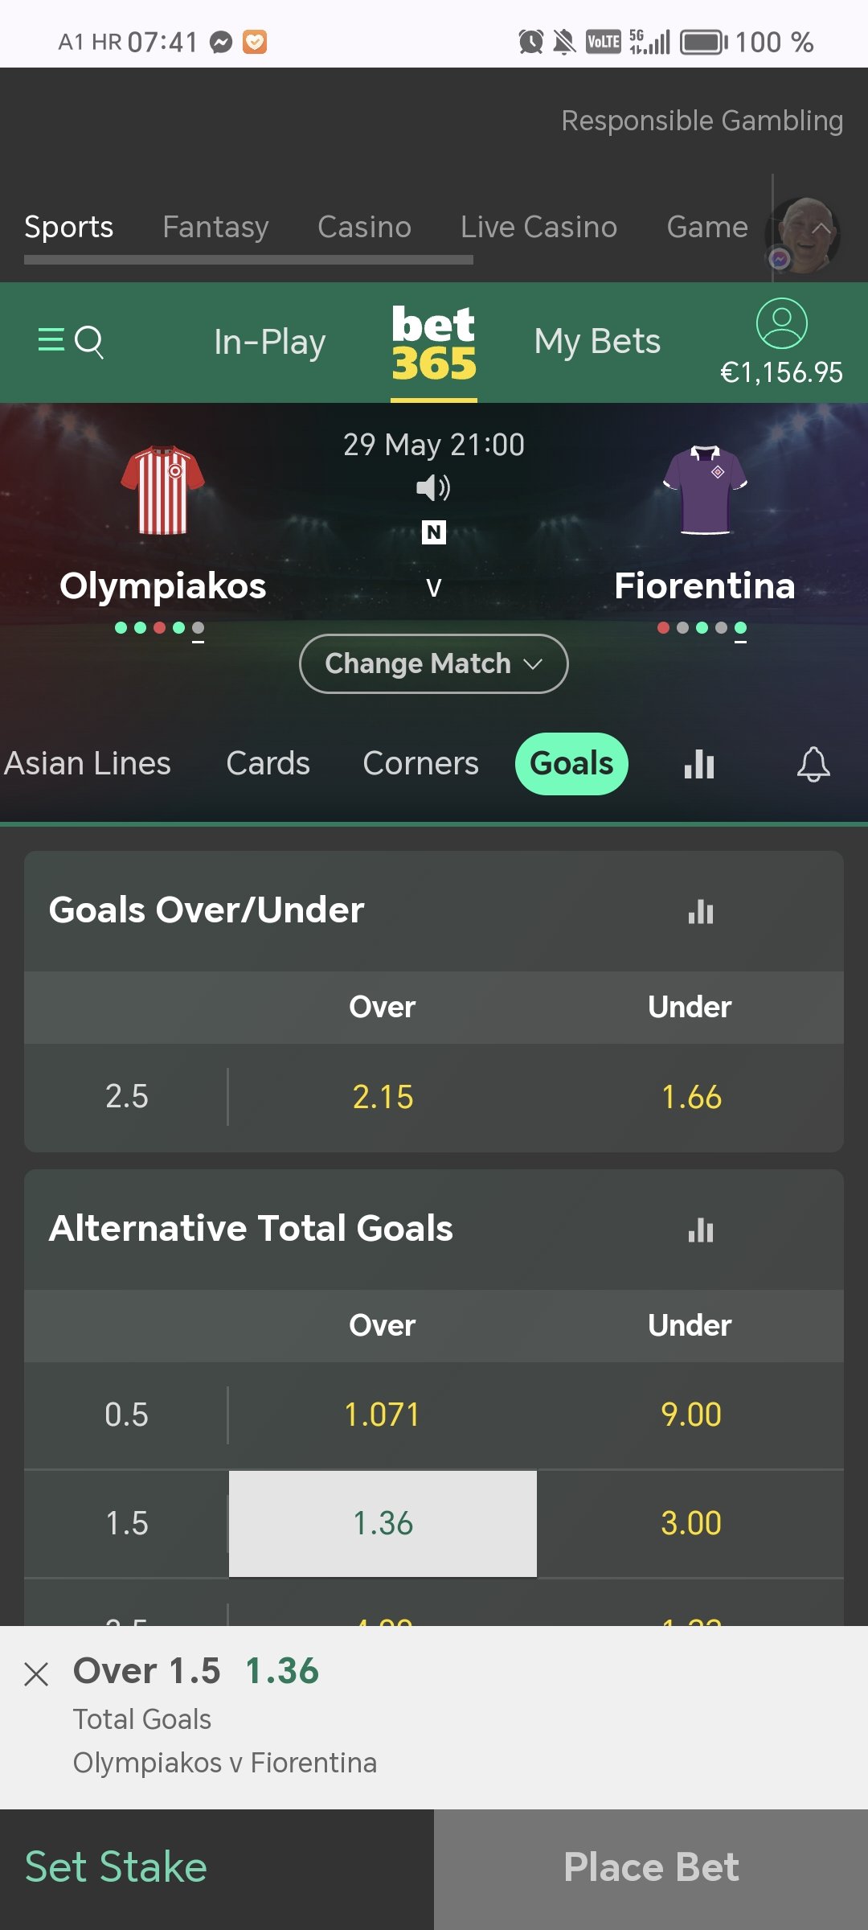
Task: Switch to the Corners tab
Action: point(420,763)
